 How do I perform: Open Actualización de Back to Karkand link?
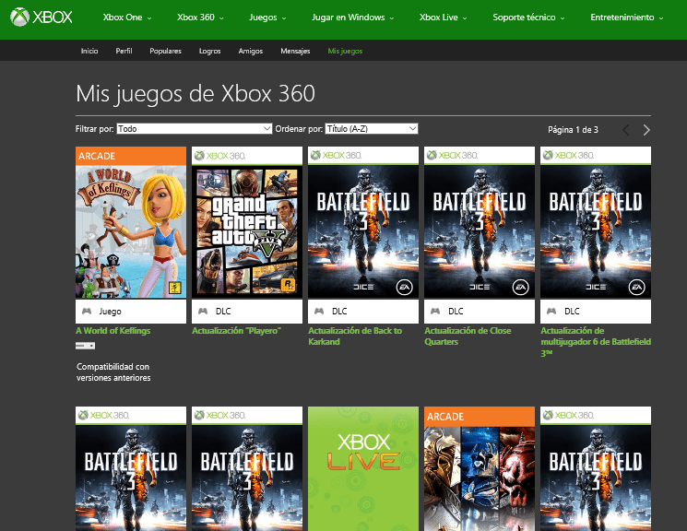355,336
